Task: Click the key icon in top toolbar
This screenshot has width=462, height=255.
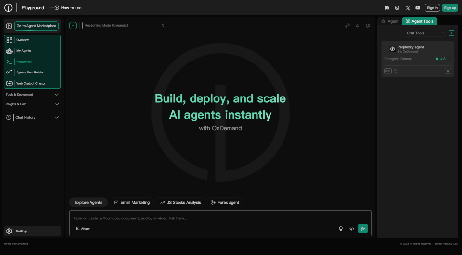Action: pyautogui.click(x=347, y=25)
